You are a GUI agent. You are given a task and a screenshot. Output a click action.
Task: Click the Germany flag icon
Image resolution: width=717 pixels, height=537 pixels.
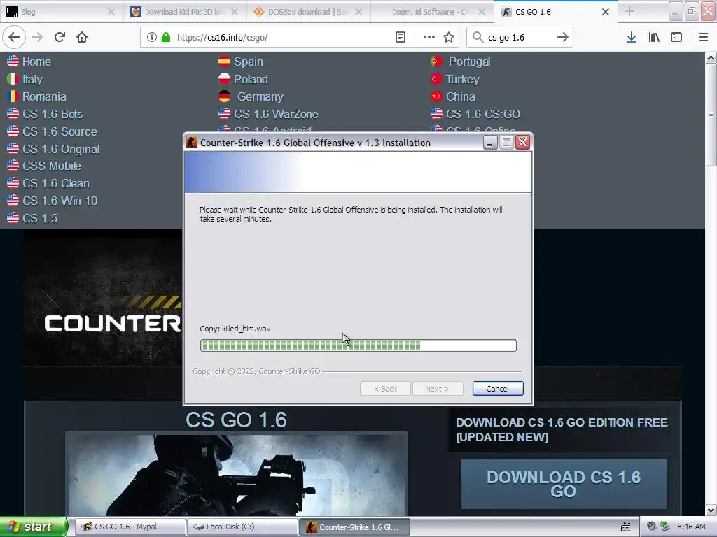point(224,96)
